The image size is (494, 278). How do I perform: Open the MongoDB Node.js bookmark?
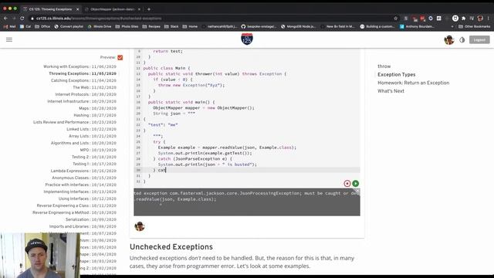tap(299, 26)
